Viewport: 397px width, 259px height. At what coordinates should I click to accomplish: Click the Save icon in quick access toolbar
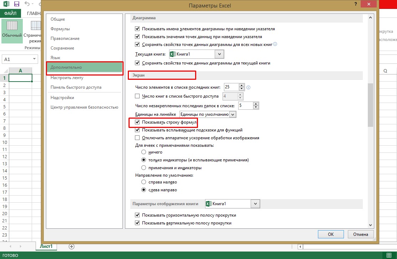17,4
